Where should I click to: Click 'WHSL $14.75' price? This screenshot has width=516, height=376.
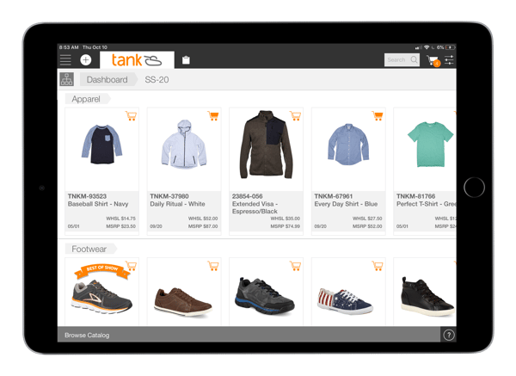click(120, 219)
